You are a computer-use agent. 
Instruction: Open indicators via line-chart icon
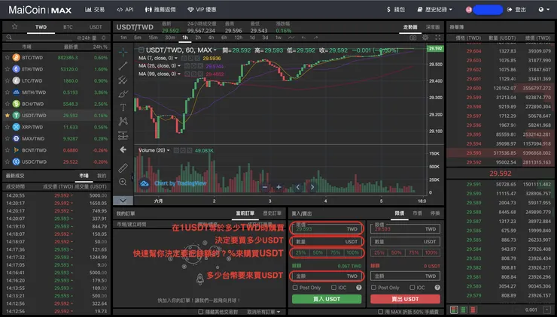pyautogui.click(x=291, y=38)
